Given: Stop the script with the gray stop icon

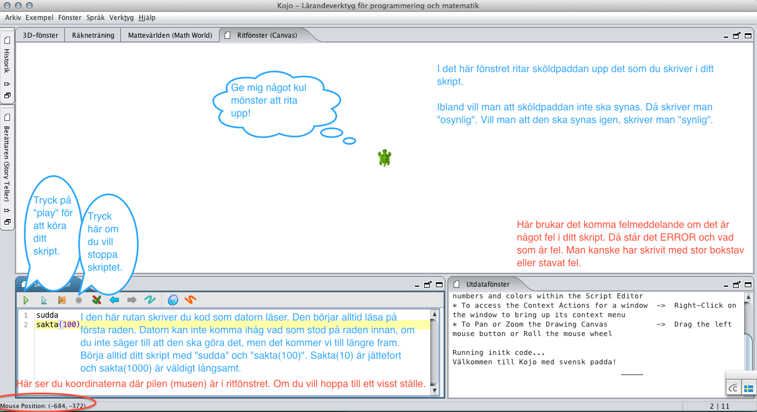Looking at the screenshot, I should click(79, 300).
